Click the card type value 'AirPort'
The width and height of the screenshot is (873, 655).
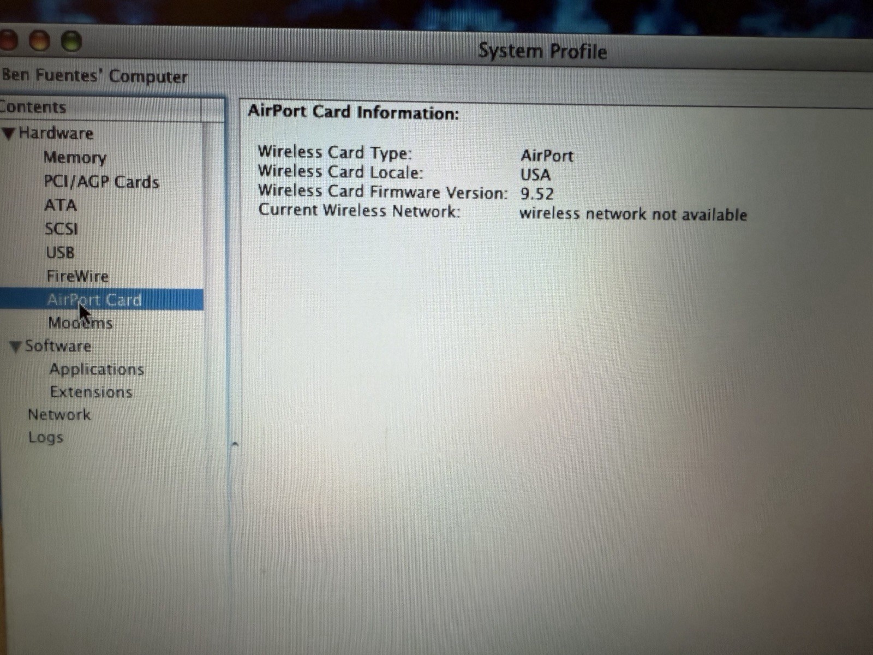point(547,156)
